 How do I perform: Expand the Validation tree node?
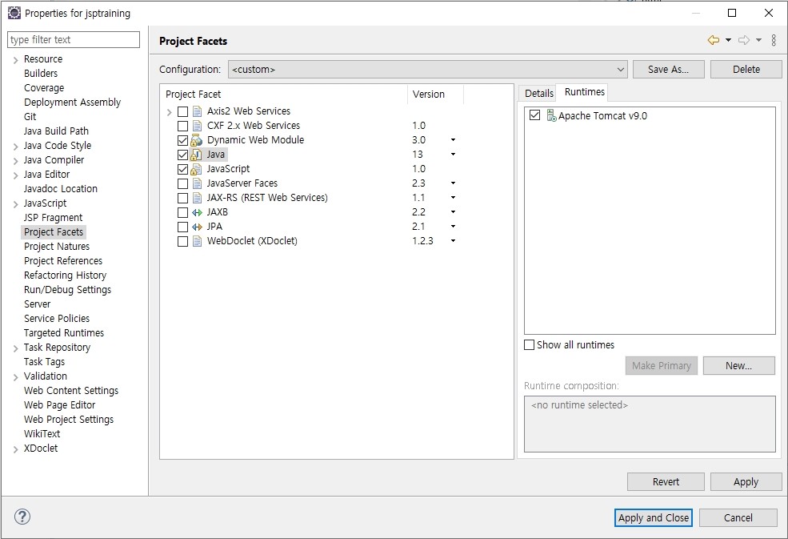tap(15, 377)
